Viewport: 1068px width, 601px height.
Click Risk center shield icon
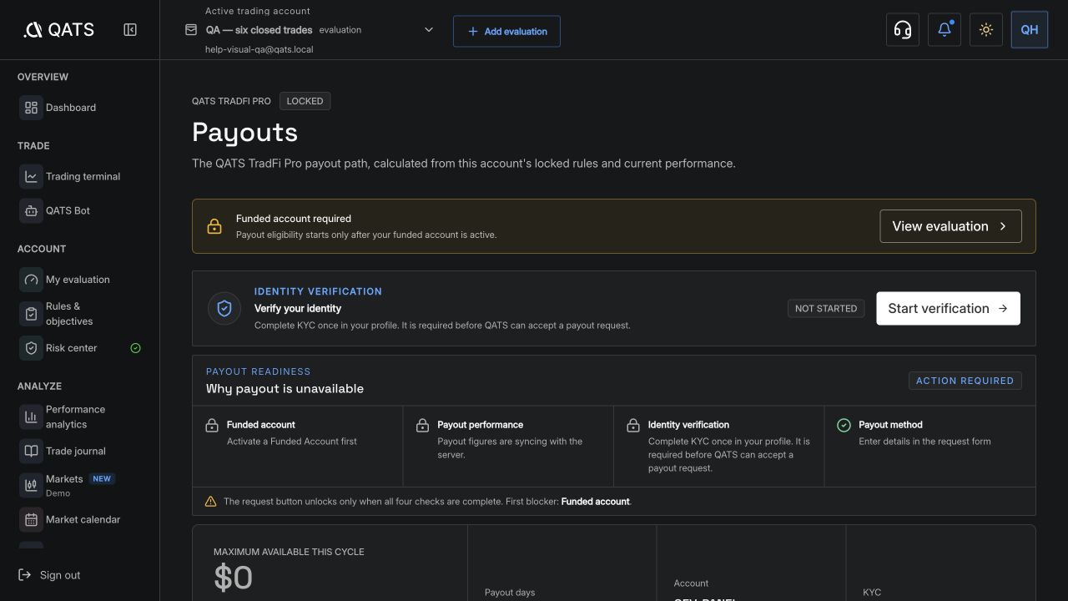click(x=31, y=348)
